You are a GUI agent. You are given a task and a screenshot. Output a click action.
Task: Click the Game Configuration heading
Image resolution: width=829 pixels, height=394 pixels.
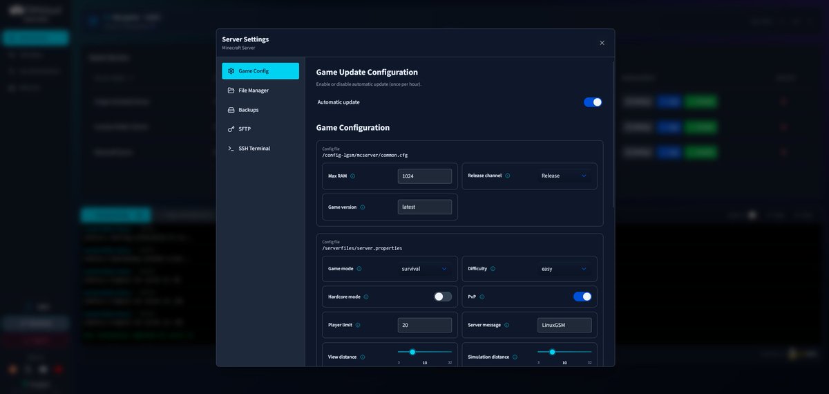(x=353, y=128)
